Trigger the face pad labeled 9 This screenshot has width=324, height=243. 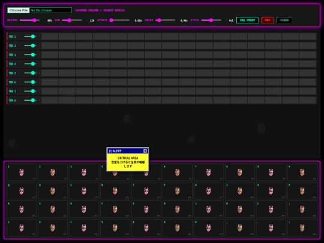click(x=271, y=172)
